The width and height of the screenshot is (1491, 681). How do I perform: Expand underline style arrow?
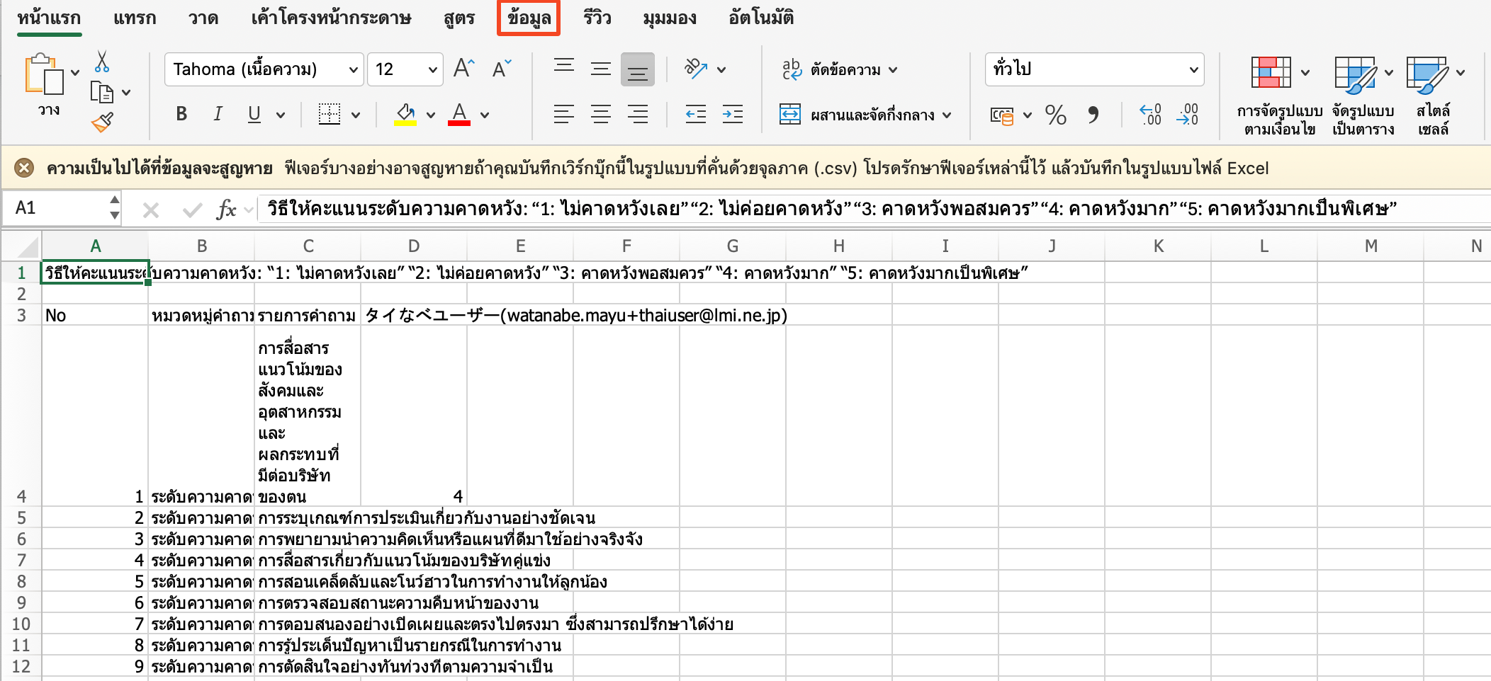click(281, 115)
